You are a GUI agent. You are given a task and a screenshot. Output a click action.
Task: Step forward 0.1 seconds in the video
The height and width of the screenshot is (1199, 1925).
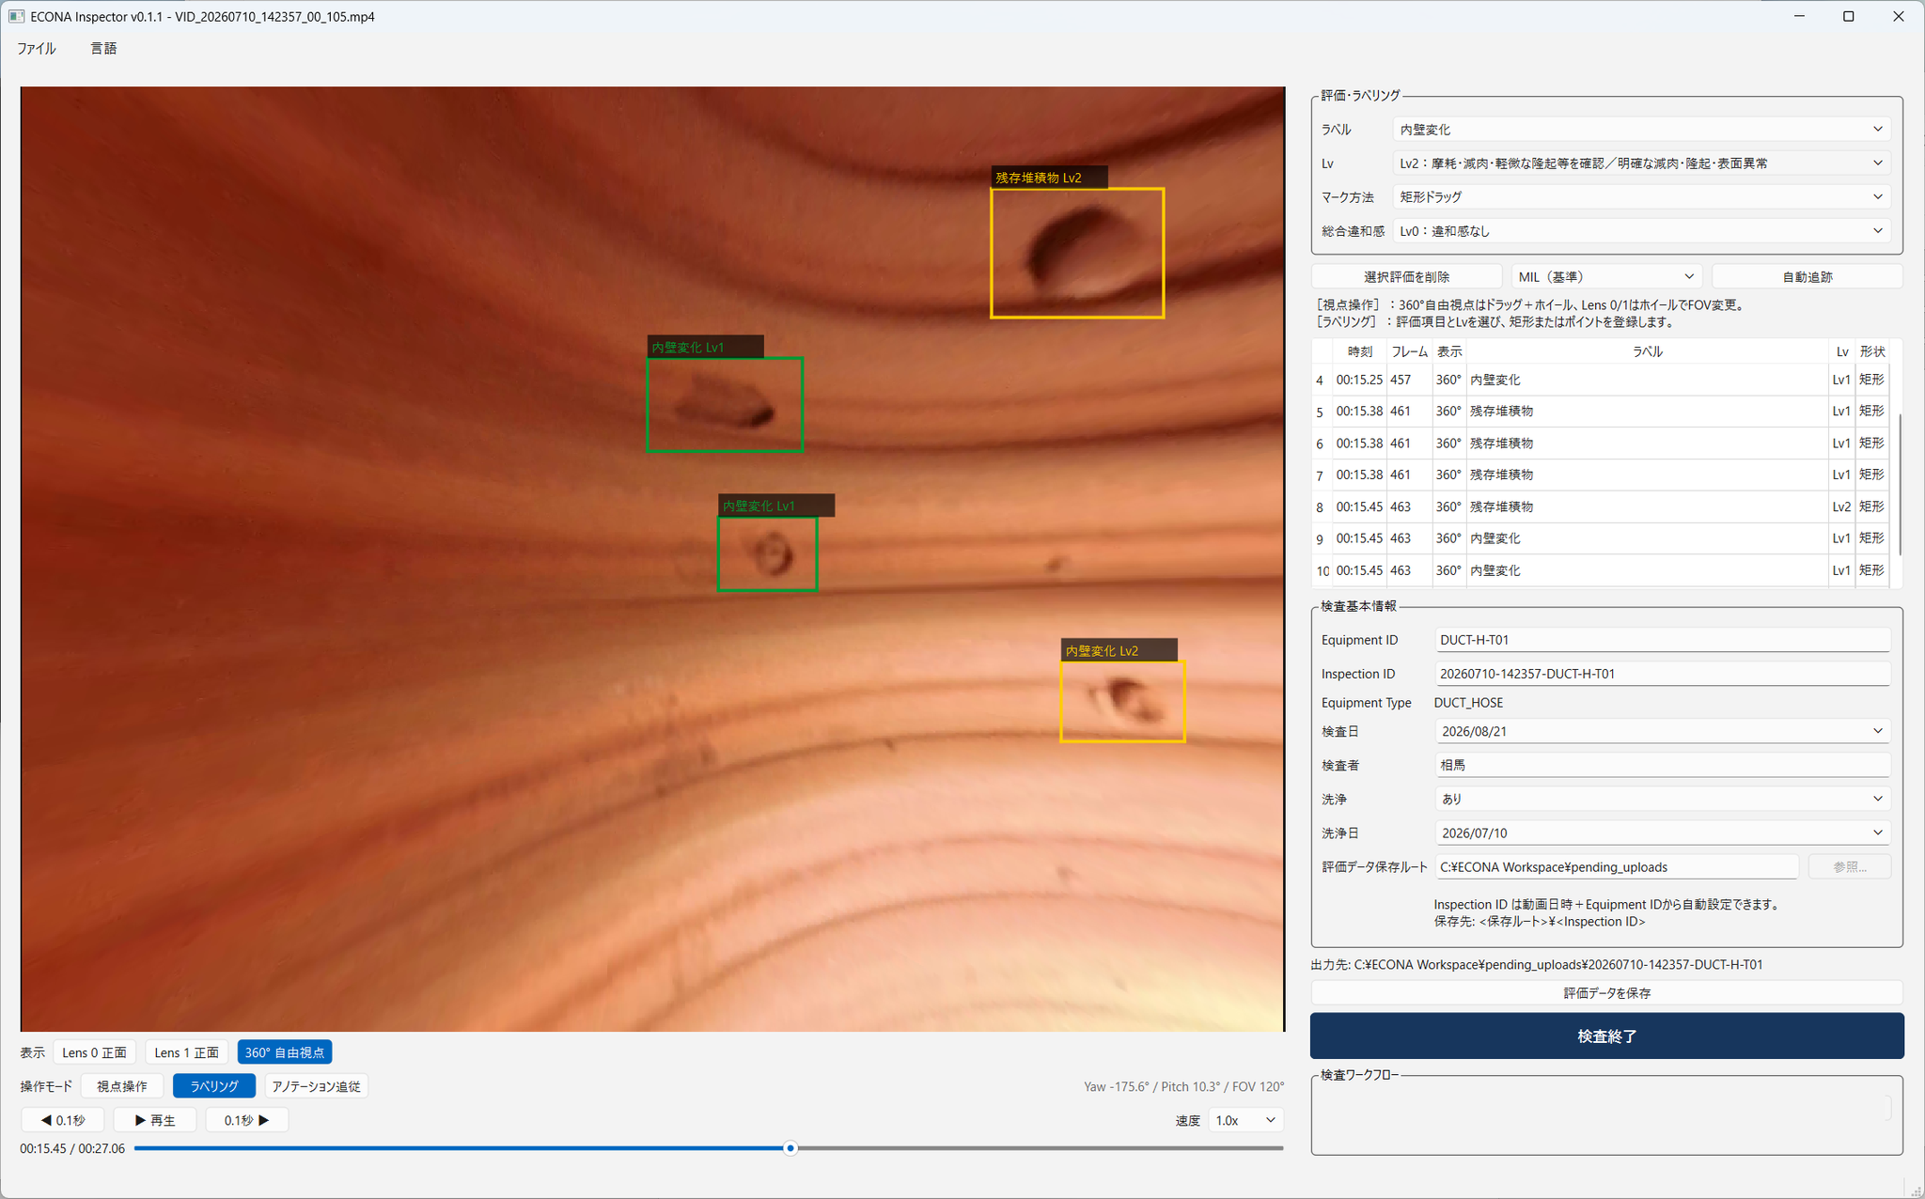pos(247,1120)
